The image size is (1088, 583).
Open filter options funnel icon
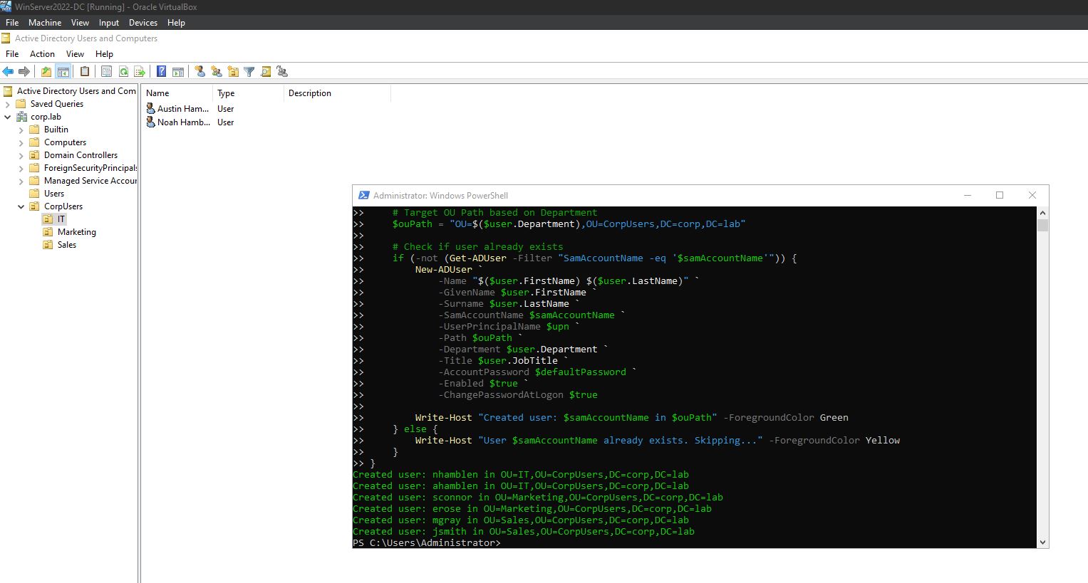[x=249, y=71]
